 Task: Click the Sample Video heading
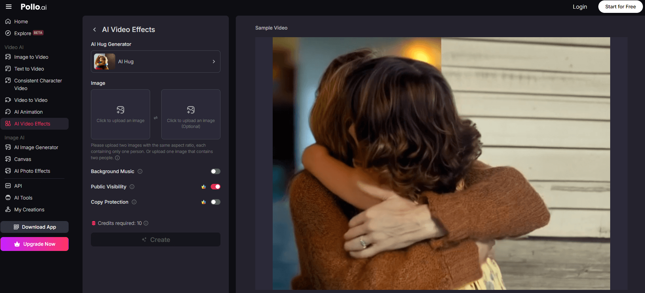pyautogui.click(x=271, y=28)
